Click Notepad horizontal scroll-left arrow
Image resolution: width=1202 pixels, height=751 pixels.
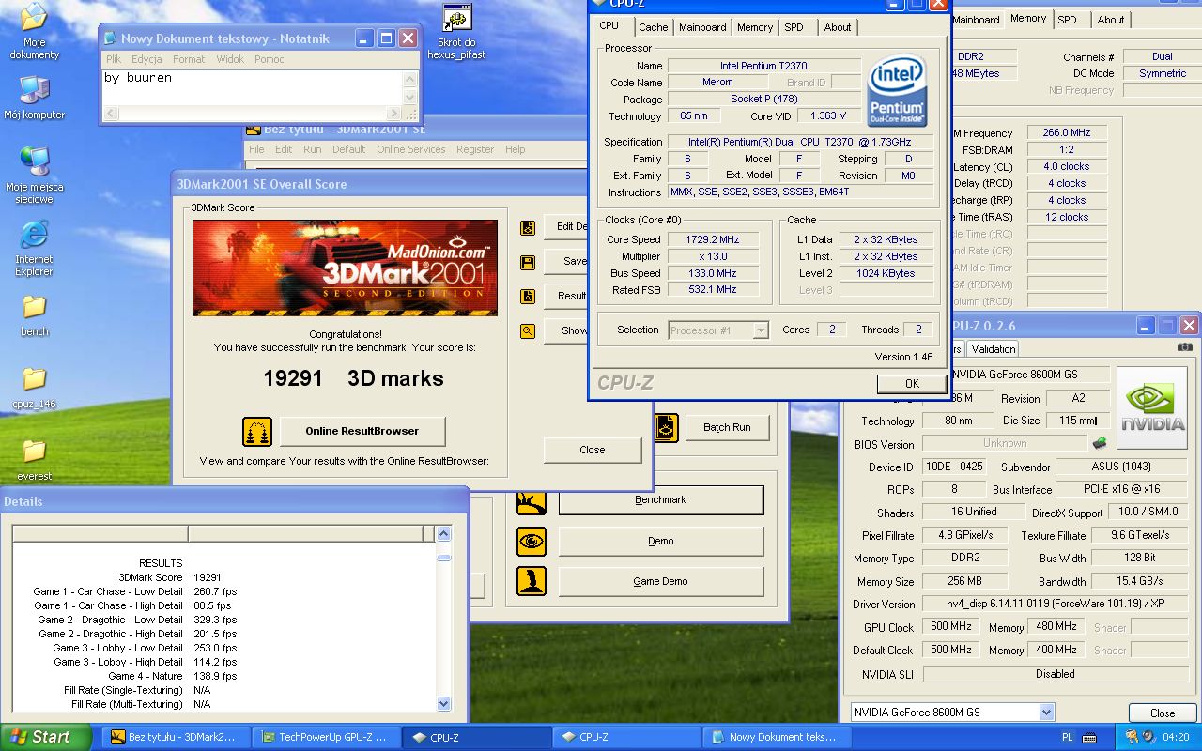pyautogui.click(x=111, y=114)
